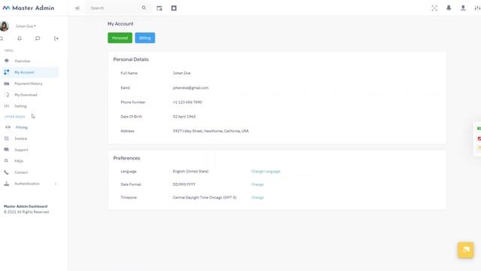Toggle the sidebar hamburger menu icon
The width and height of the screenshot is (481, 271).
(77, 8)
